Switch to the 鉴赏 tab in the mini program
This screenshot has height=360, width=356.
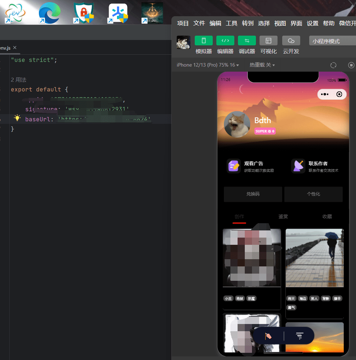tap(283, 216)
